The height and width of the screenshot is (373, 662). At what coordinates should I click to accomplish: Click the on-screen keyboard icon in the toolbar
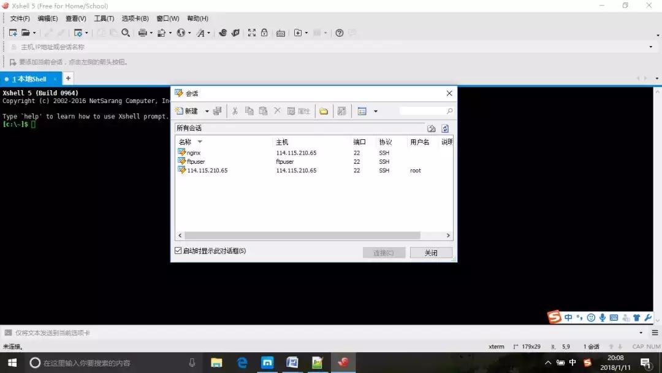[281, 33]
